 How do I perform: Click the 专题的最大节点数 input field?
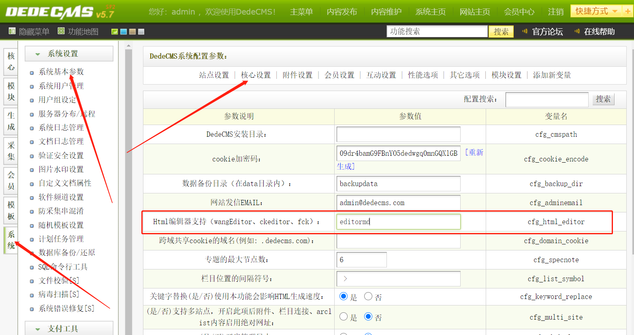click(x=362, y=260)
